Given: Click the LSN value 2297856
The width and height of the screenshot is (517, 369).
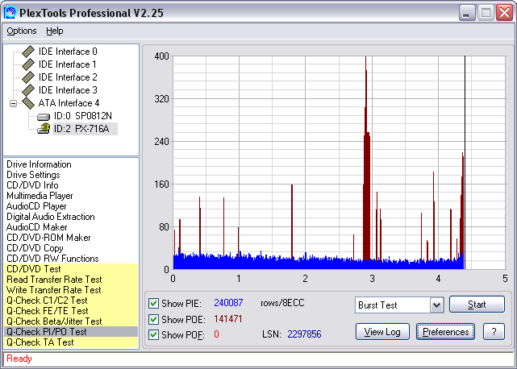Looking at the screenshot, I should point(304,334).
